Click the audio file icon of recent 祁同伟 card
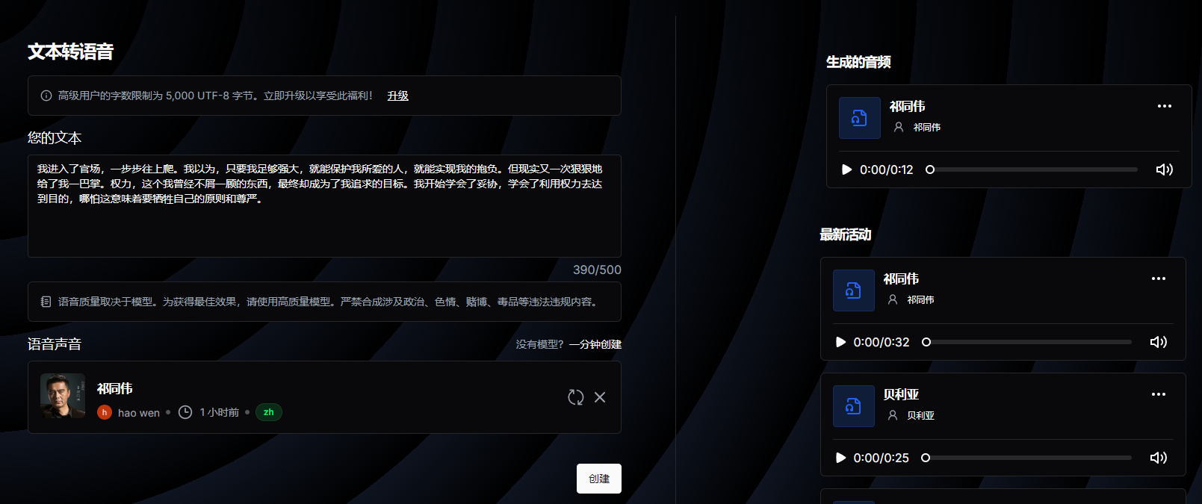The height and width of the screenshot is (504, 1202). pos(854,290)
